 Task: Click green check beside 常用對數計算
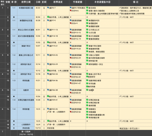coord(87,117)
